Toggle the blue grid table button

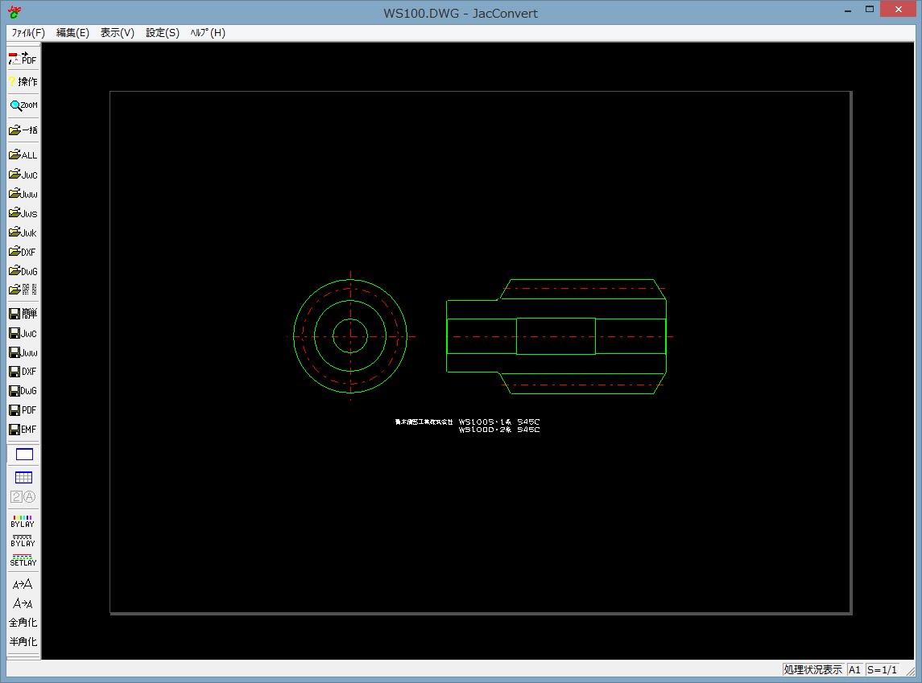pos(23,477)
